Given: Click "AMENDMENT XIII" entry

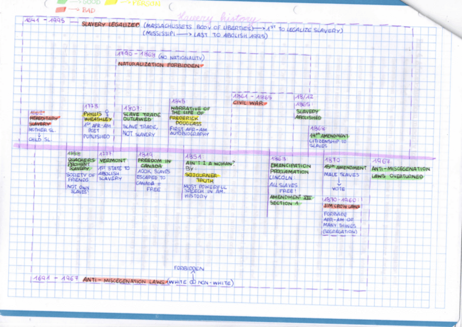Looking at the screenshot, I should (x=291, y=197).
